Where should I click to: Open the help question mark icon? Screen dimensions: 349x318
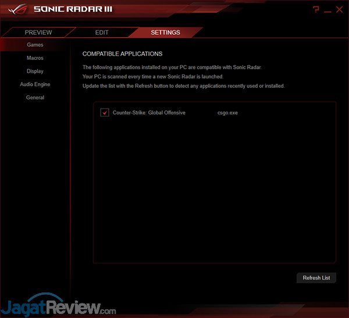pyautogui.click(x=316, y=9)
